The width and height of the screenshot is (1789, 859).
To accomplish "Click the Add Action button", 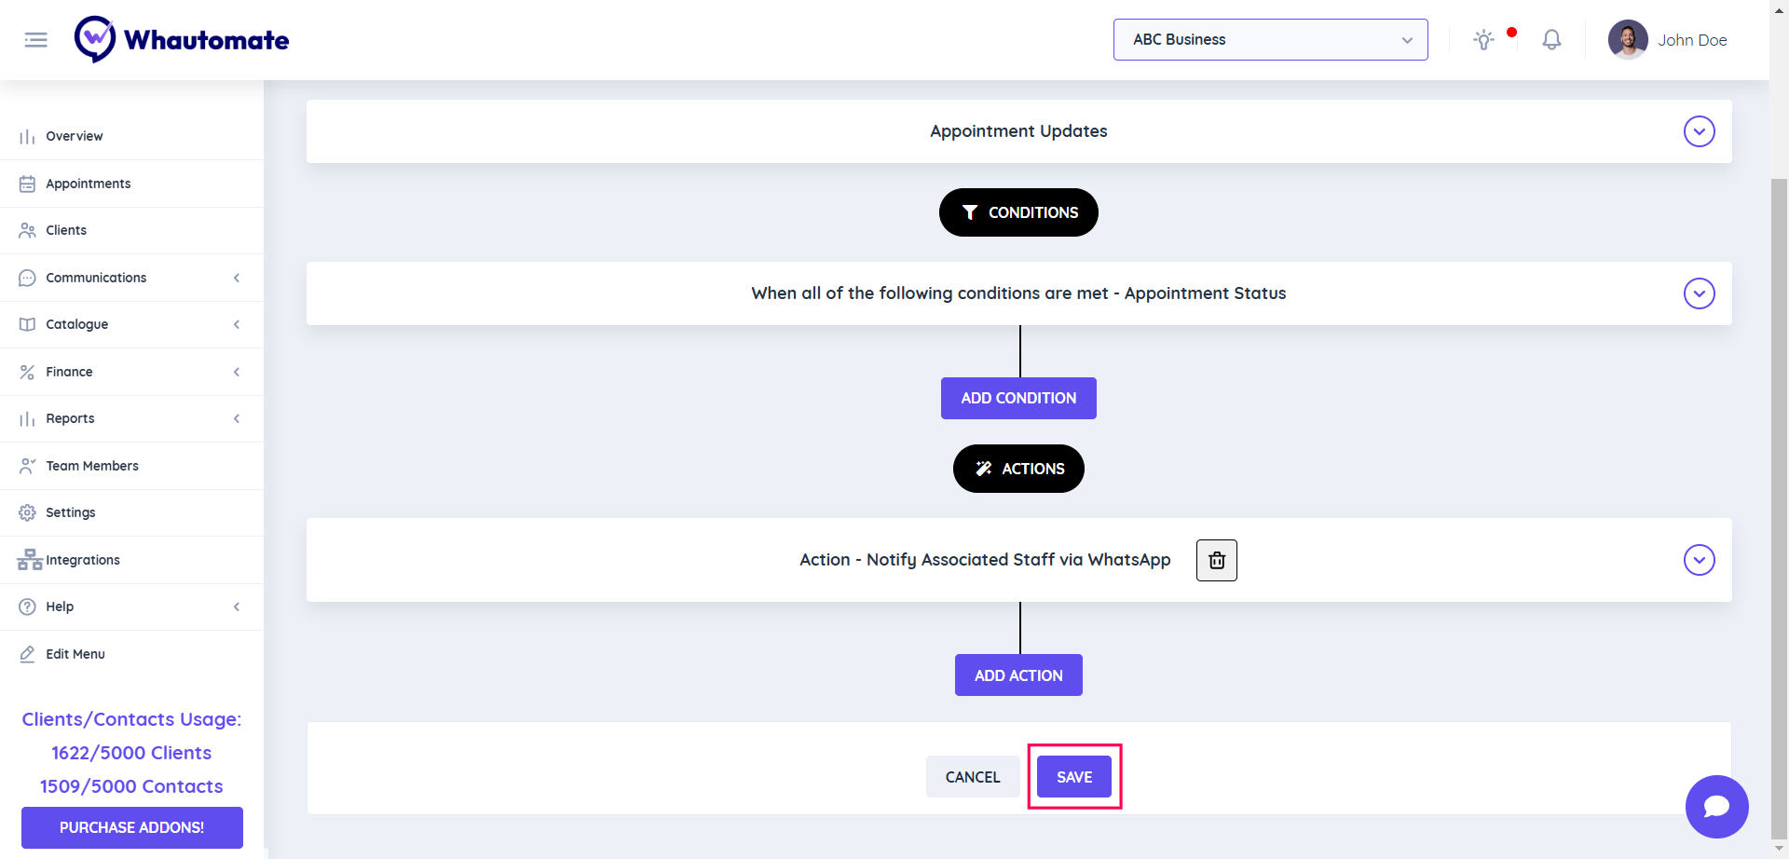I will (1018, 675).
